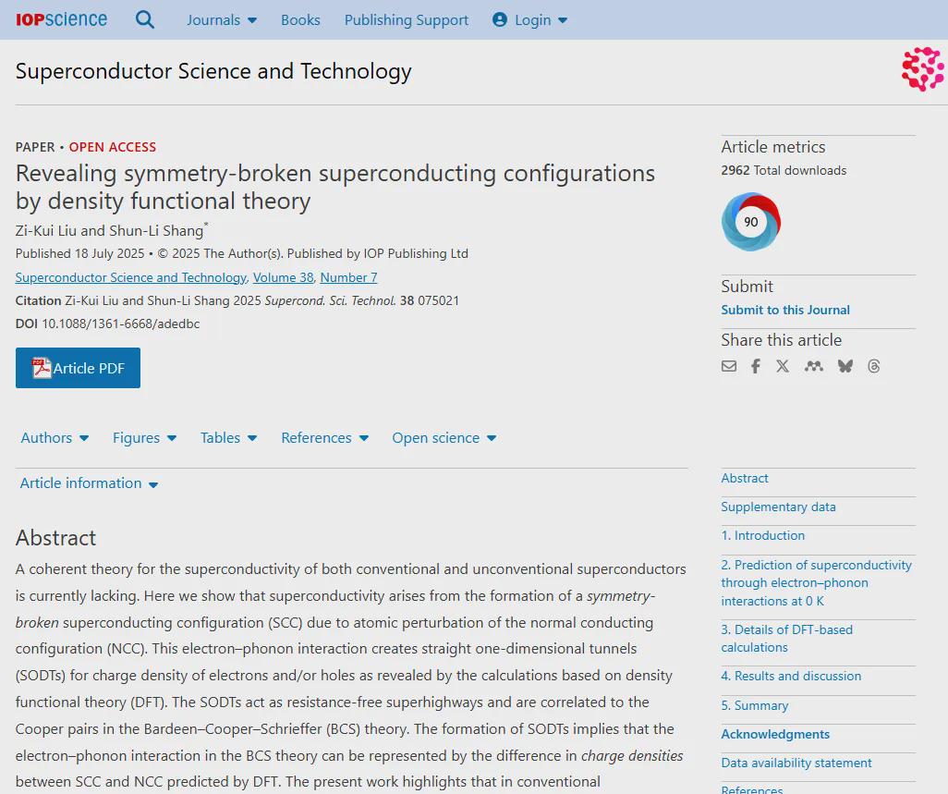
Task: Jump to 4. Results and discussion section
Action: coord(791,677)
